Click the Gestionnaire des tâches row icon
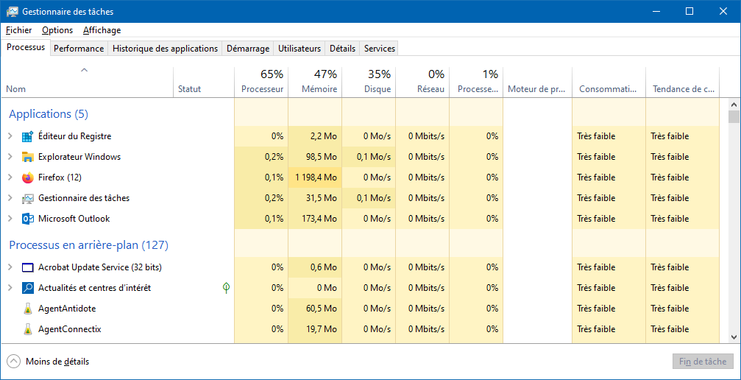Image resolution: width=741 pixels, height=380 pixels. (28, 198)
